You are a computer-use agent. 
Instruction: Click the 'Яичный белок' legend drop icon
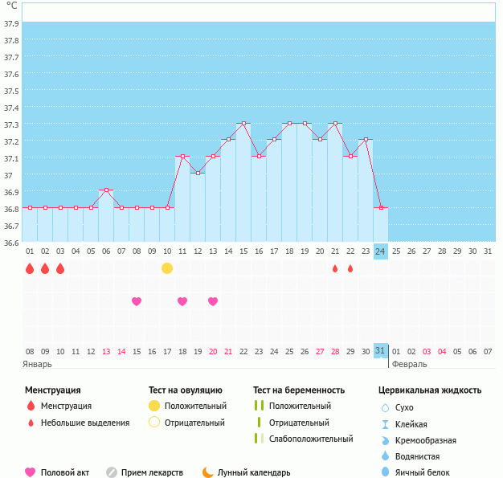(385, 472)
